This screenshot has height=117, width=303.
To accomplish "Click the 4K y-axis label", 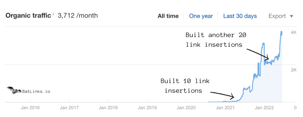I will pos(294,32).
